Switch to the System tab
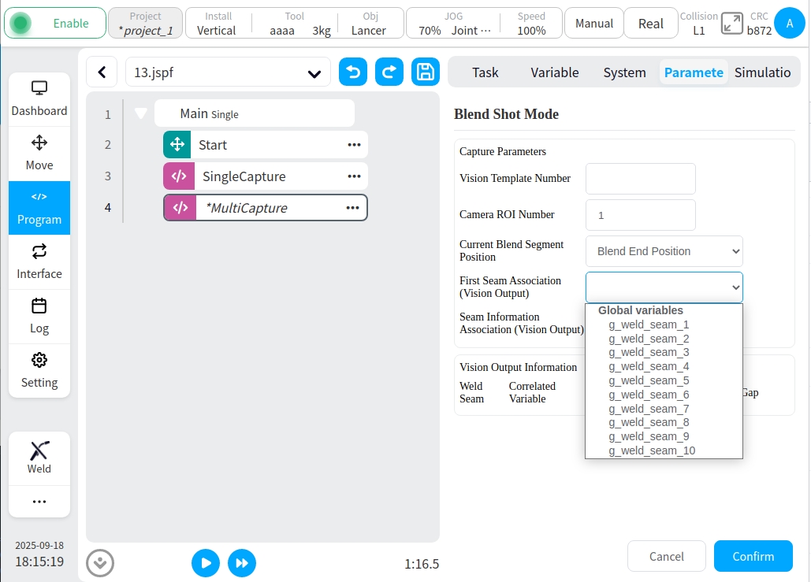Screen dimensions: 811x582 pos(624,72)
